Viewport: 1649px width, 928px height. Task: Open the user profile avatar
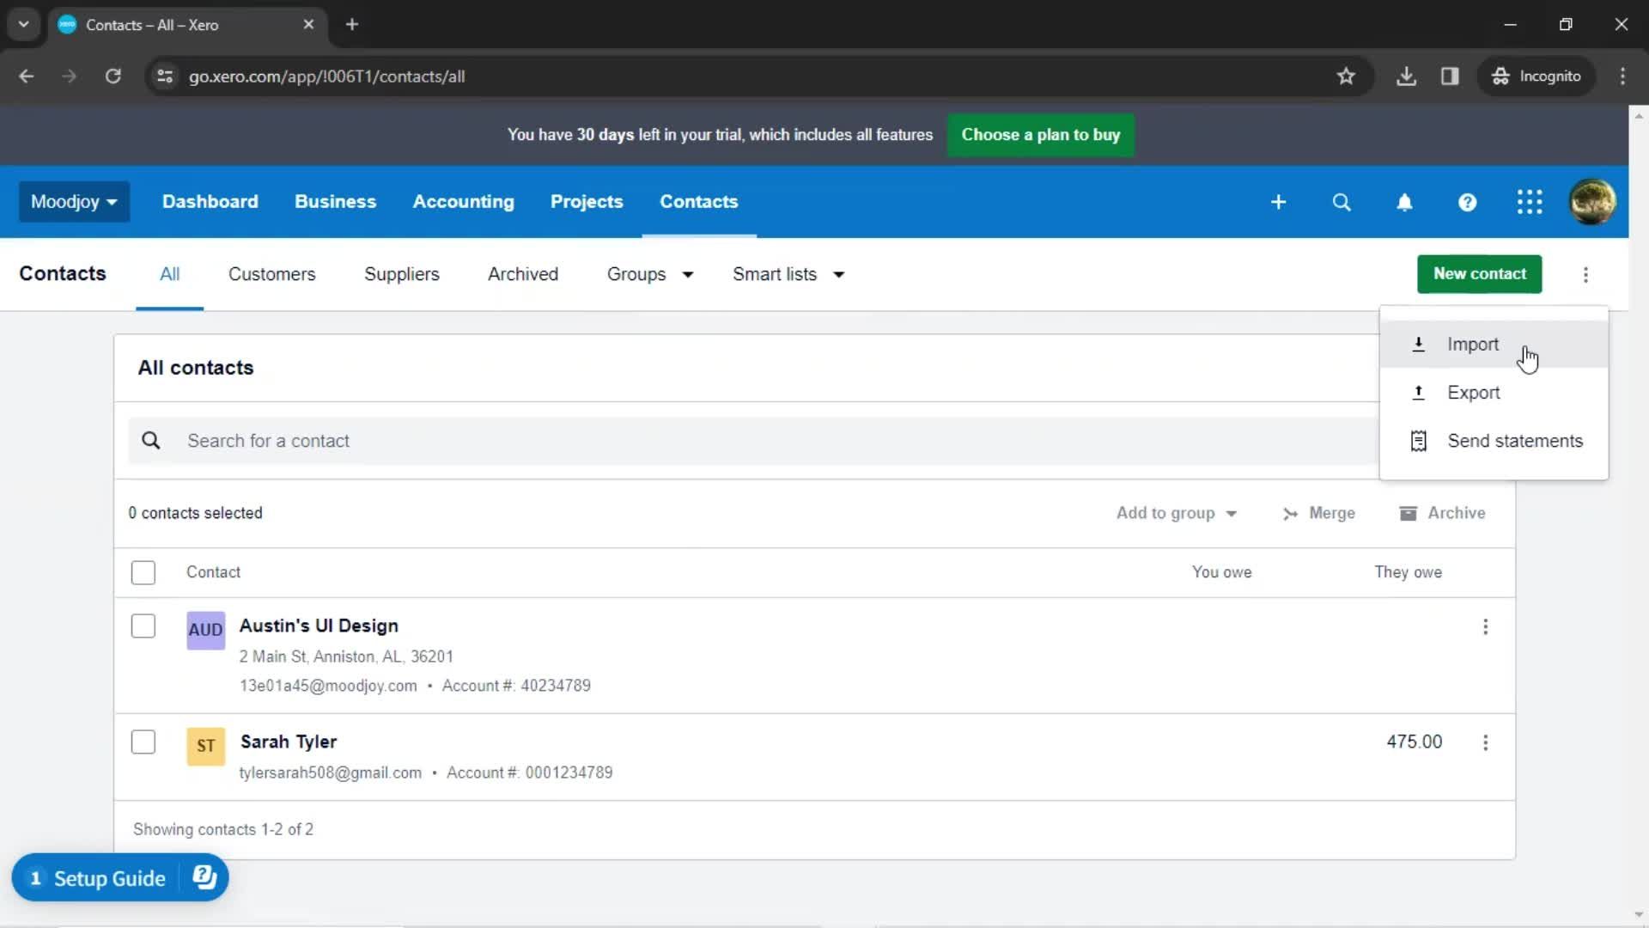point(1592,202)
